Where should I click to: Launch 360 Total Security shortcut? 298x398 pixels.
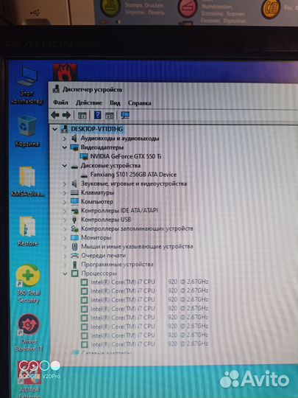click(x=28, y=284)
